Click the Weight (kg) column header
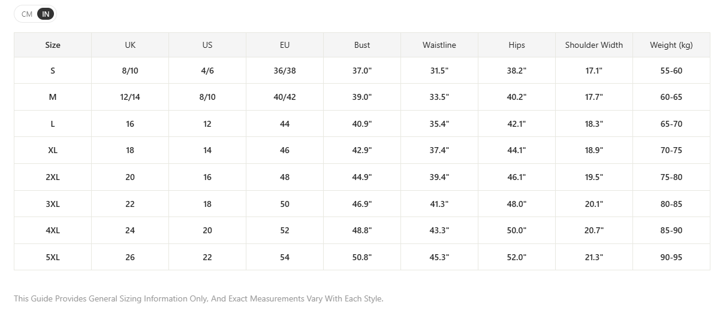This screenshot has width=720, height=314. [671, 45]
